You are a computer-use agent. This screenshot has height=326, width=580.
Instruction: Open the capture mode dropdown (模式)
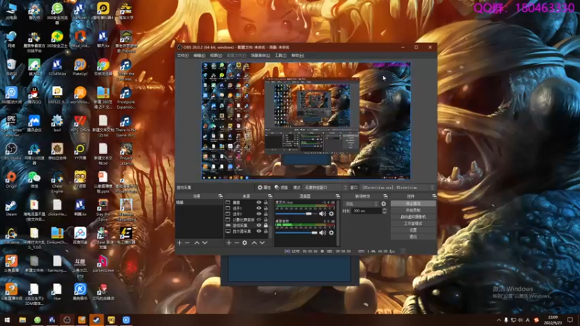(x=325, y=188)
